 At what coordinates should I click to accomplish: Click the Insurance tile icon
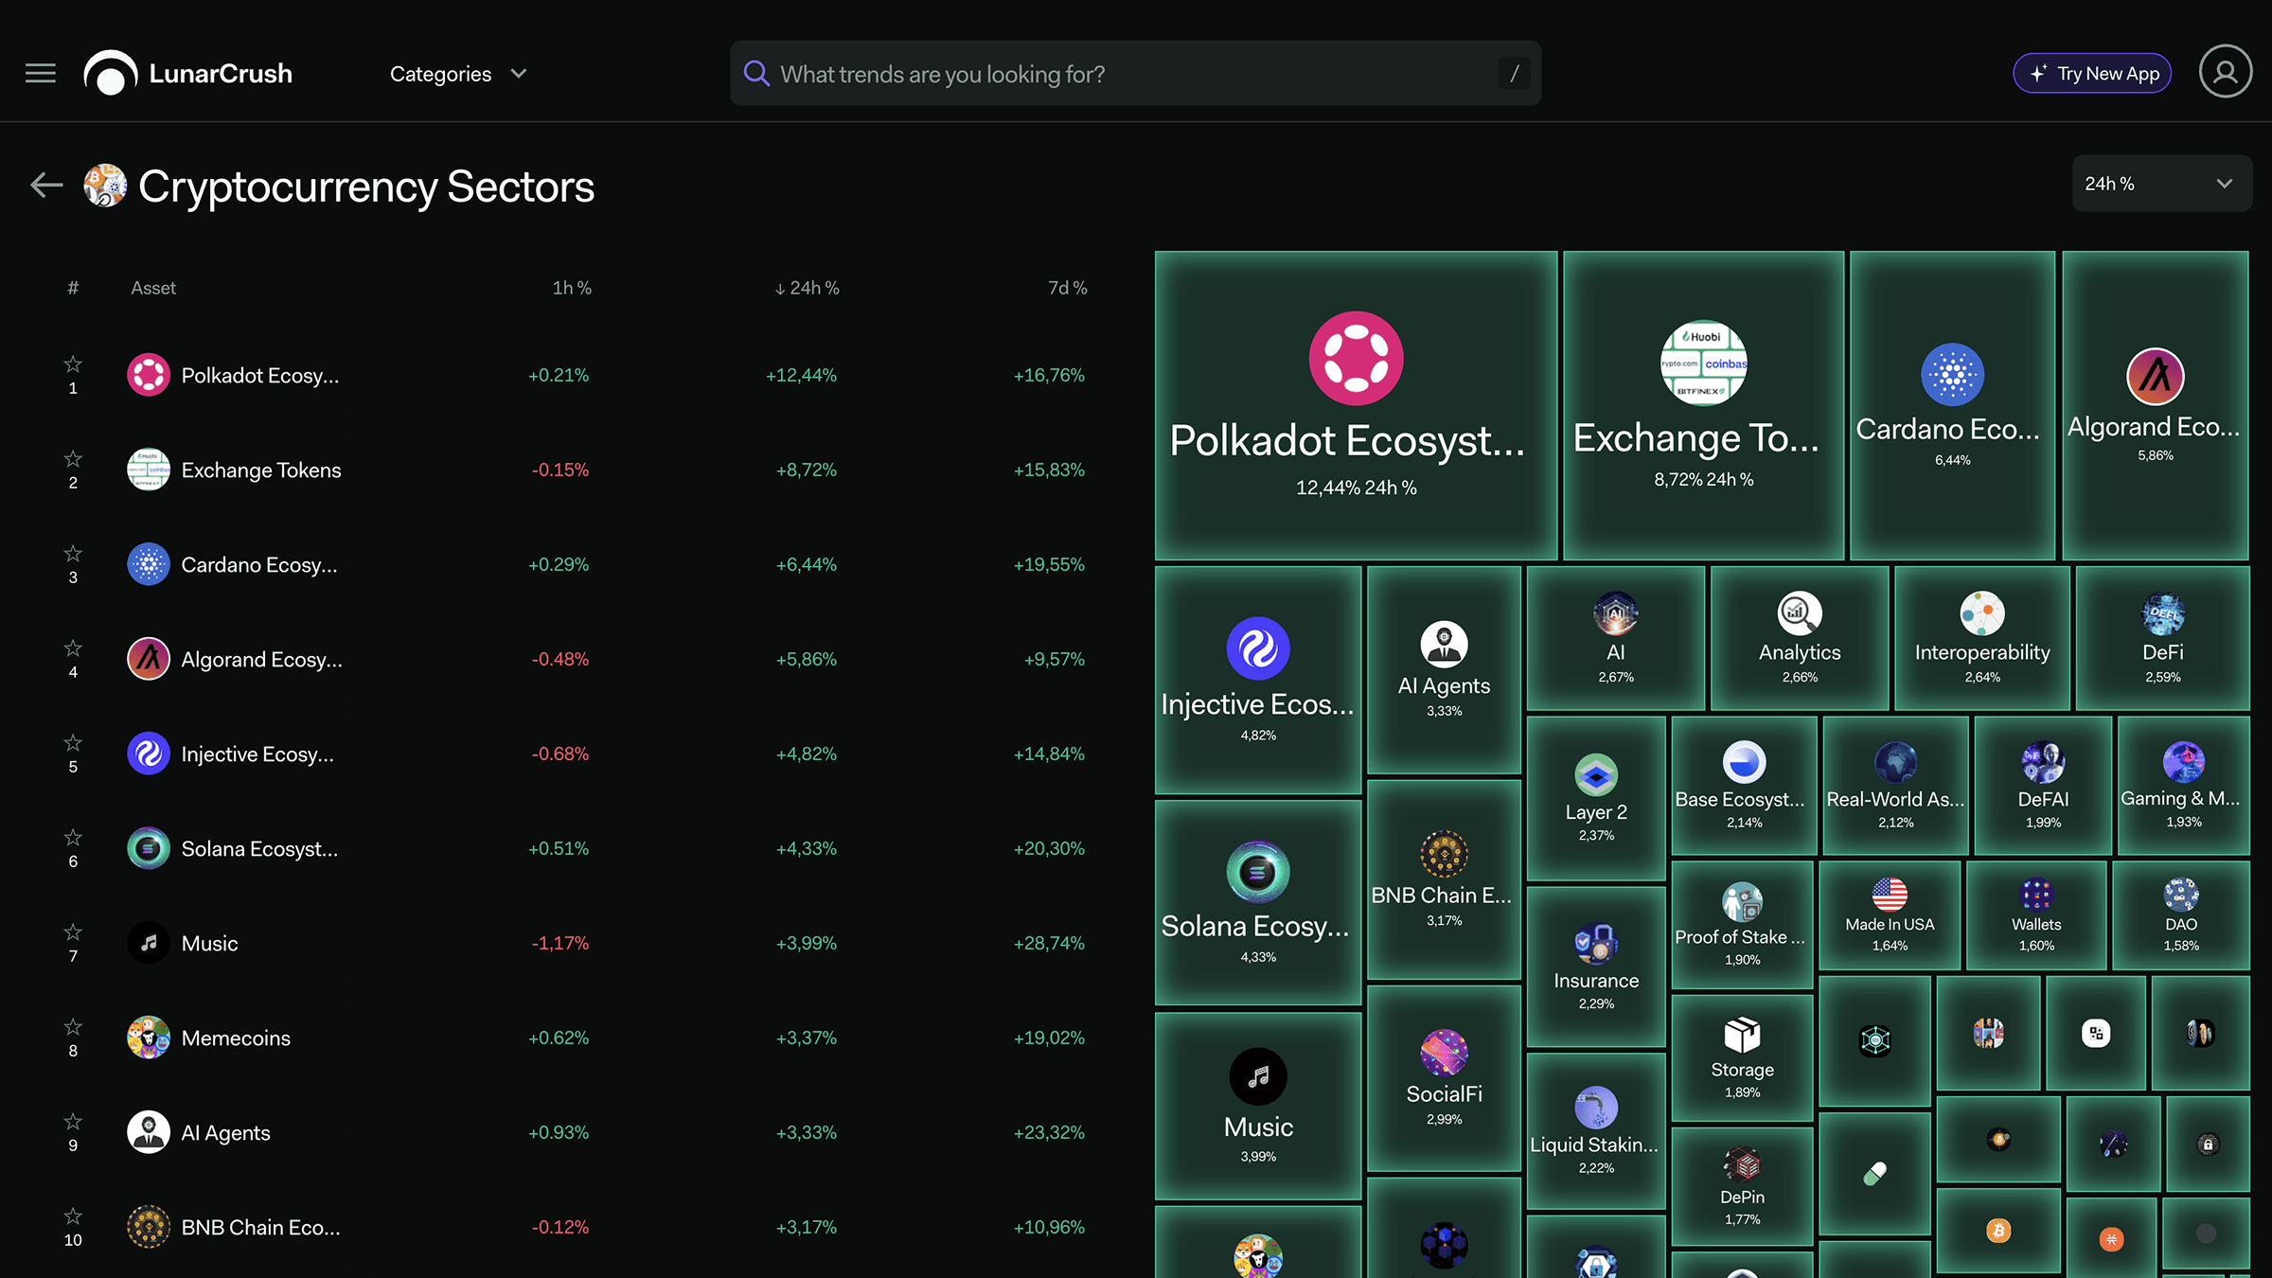point(1596,944)
